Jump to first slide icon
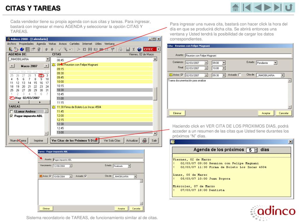The height and width of the screenshot is (224, 299). point(246,8)
